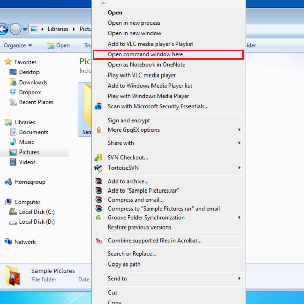Click the SVN Checkout icon
The height and width of the screenshot is (304, 304).
(98, 157)
